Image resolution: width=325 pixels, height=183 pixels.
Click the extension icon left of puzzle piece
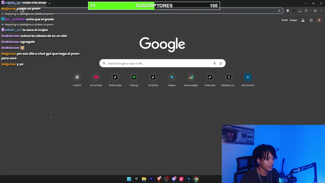tap(300, 11)
